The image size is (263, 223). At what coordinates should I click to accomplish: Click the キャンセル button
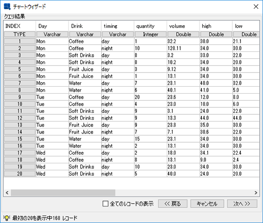pyautogui.click(x=207, y=204)
